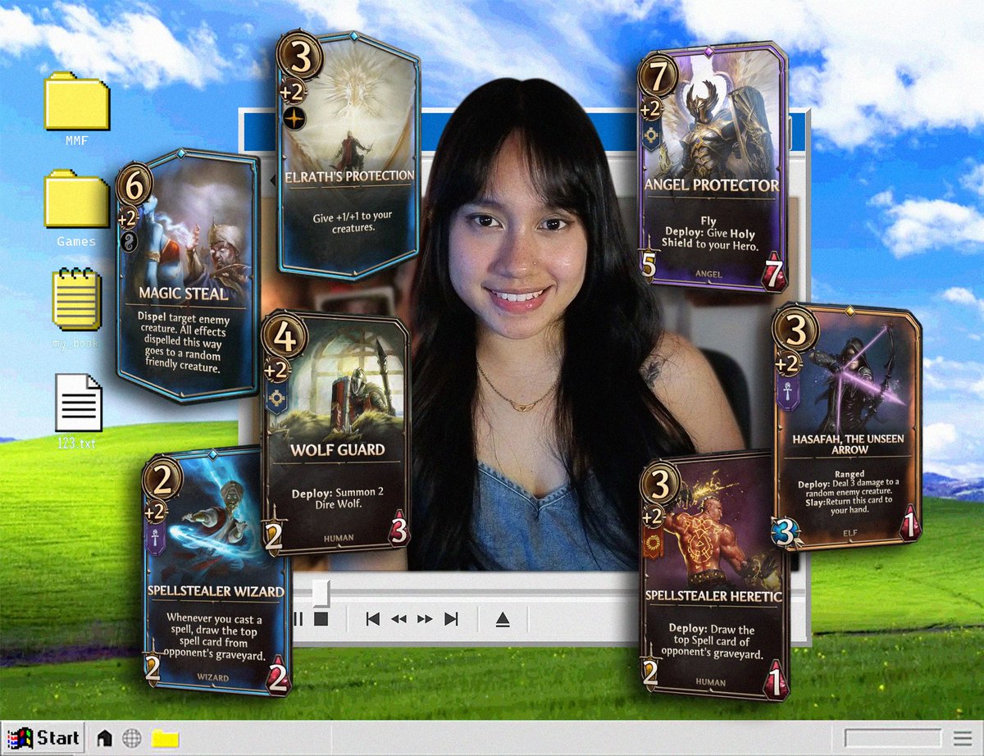Click the empty tray box beside menu icon

(892, 738)
